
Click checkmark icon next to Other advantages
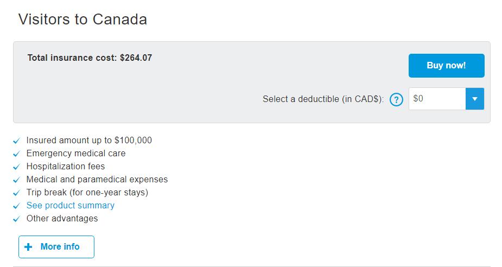pyautogui.click(x=17, y=219)
